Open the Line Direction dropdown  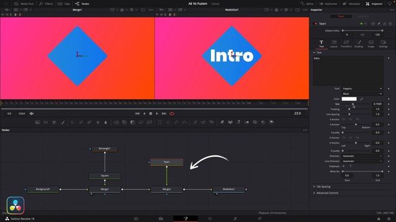pyautogui.click(x=362, y=161)
